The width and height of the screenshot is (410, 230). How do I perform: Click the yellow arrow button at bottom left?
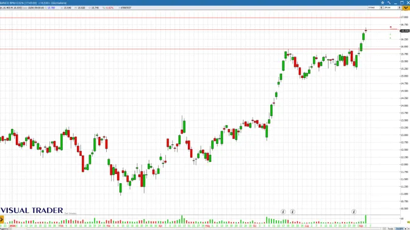[x=2, y=219]
